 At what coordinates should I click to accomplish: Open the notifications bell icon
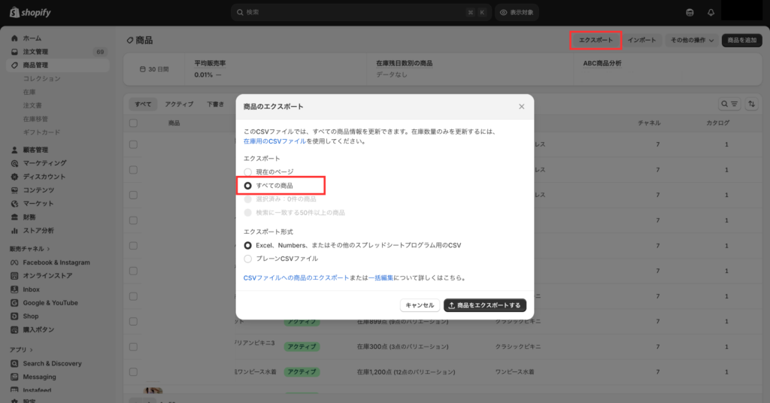[x=711, y=13]
